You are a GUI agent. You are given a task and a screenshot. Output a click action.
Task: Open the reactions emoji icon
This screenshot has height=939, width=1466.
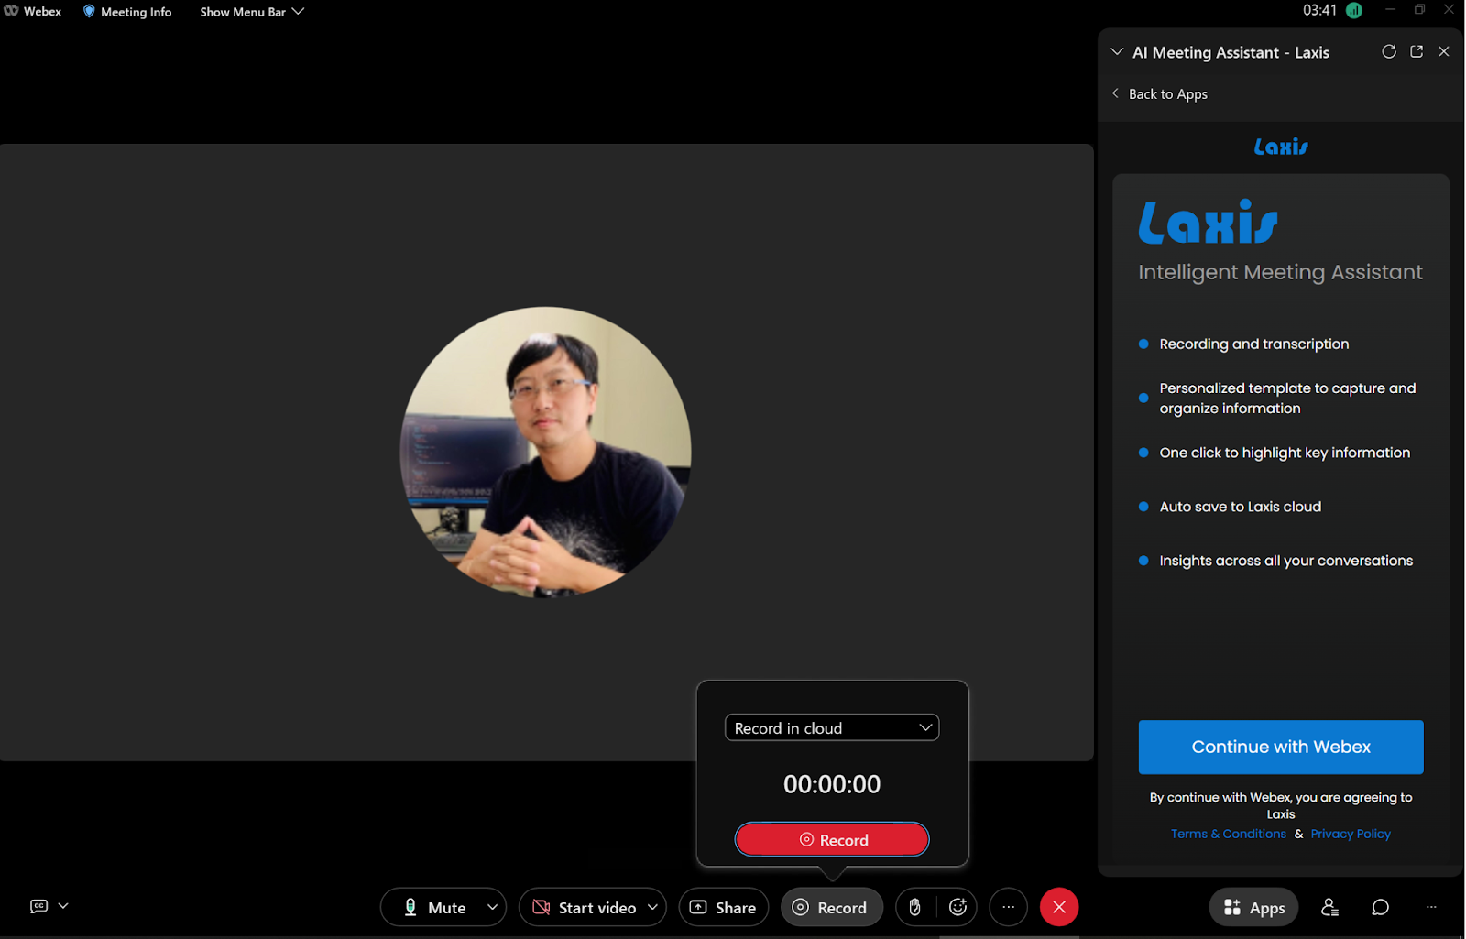[x=958, y=907]
